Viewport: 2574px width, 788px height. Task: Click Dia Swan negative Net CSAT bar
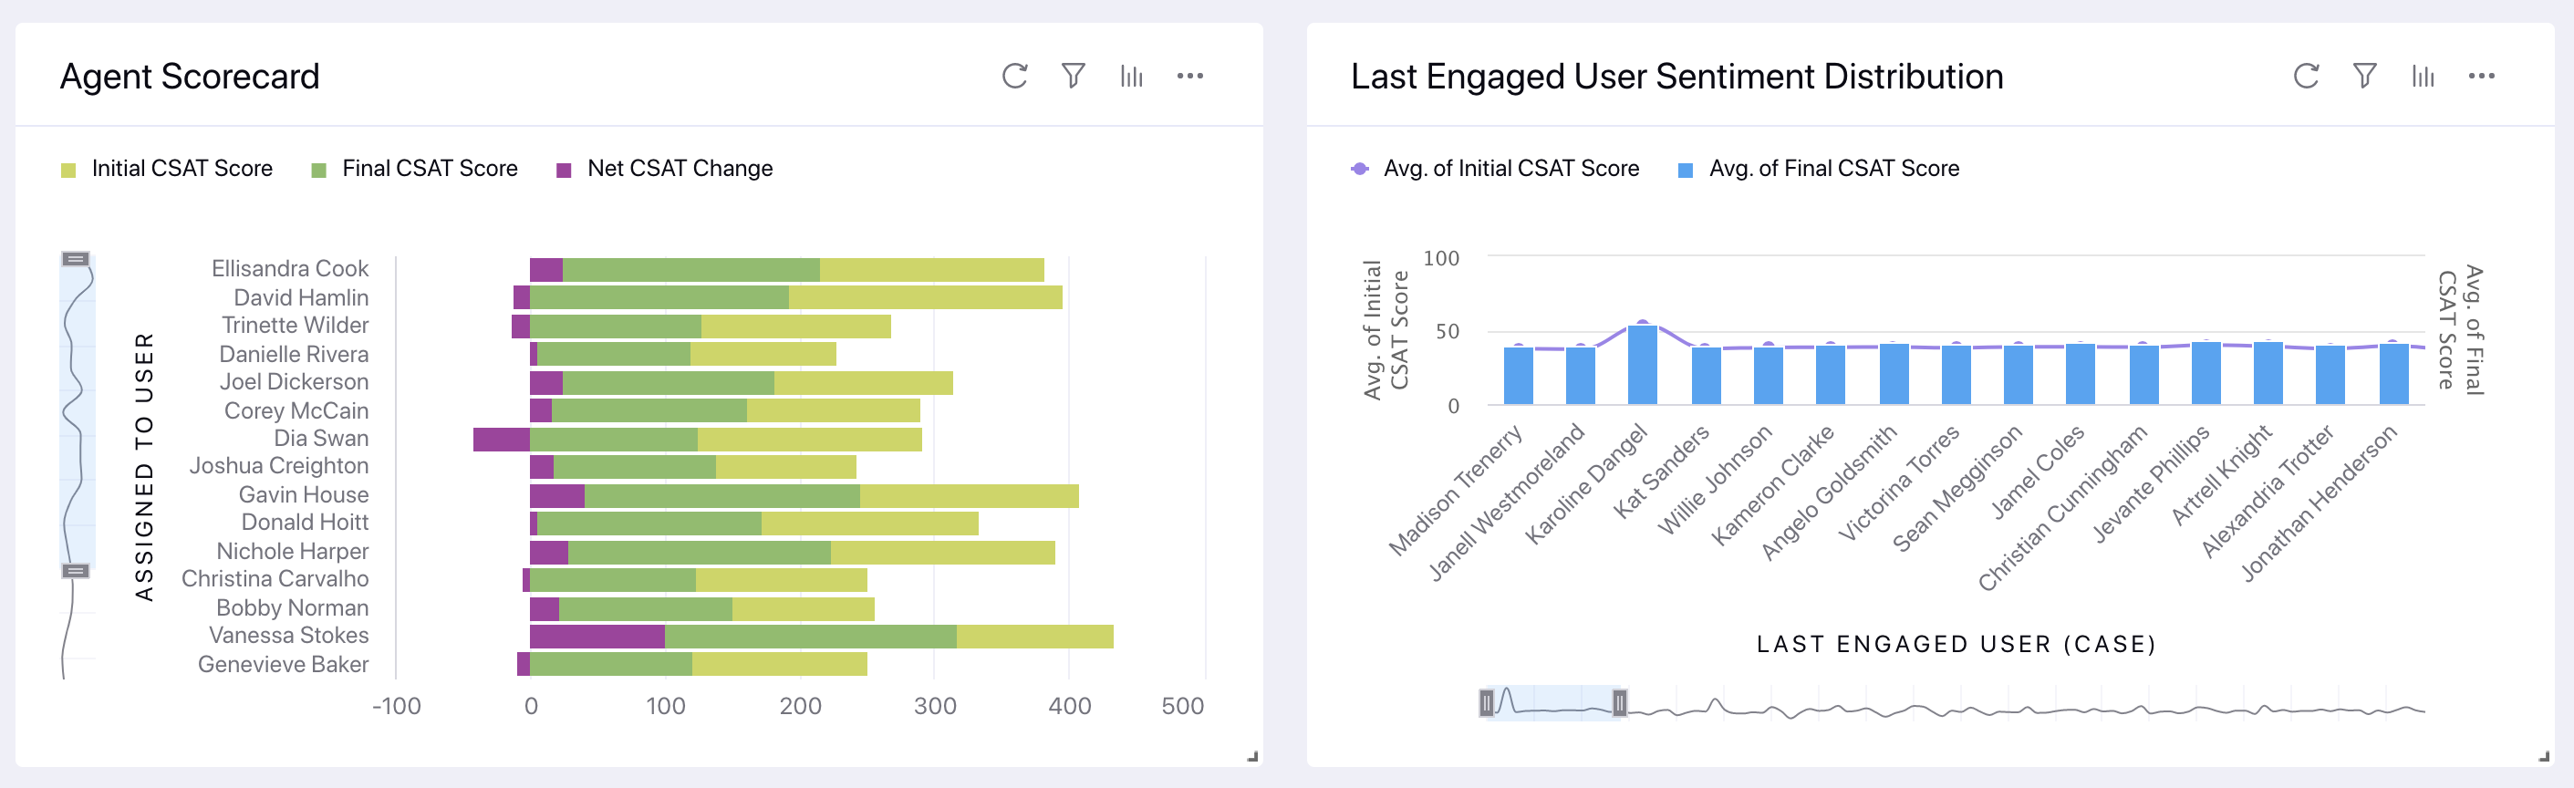502,440
